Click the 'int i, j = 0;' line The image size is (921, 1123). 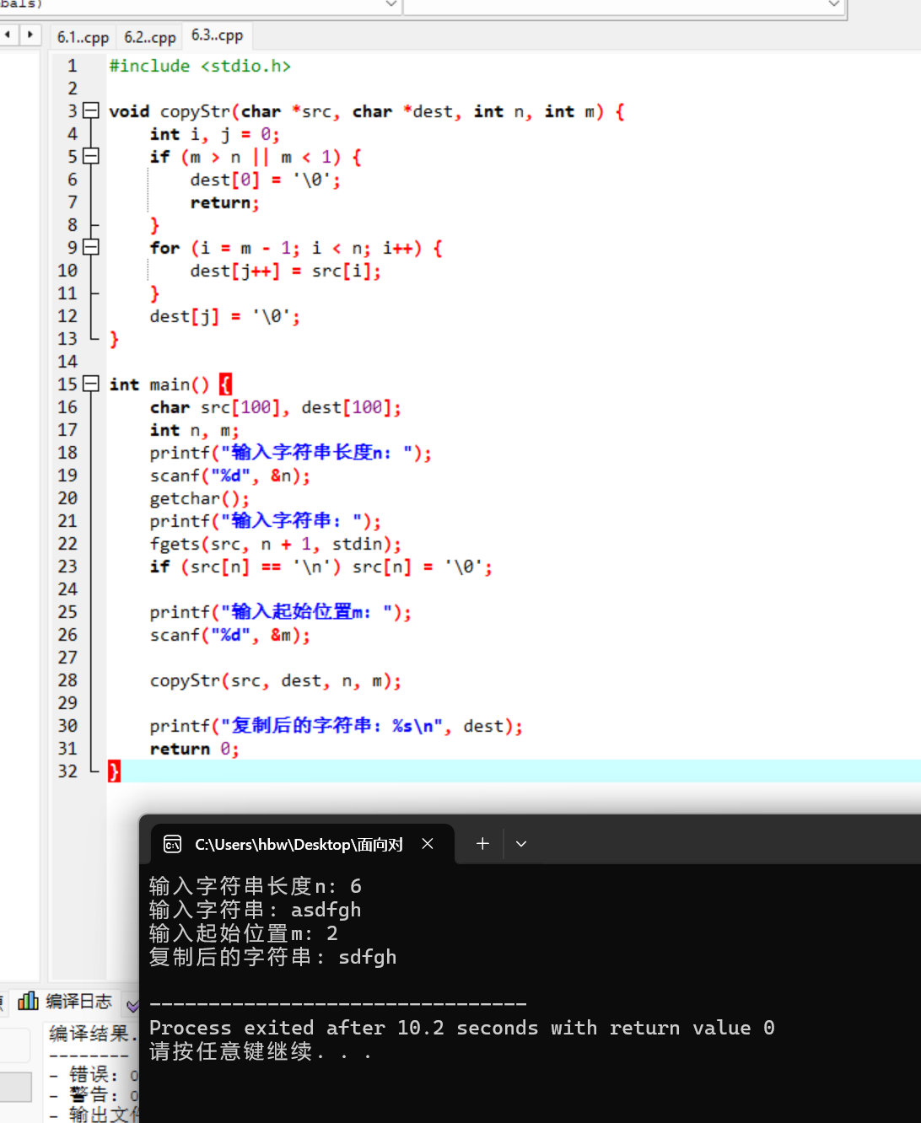(214, 134)
